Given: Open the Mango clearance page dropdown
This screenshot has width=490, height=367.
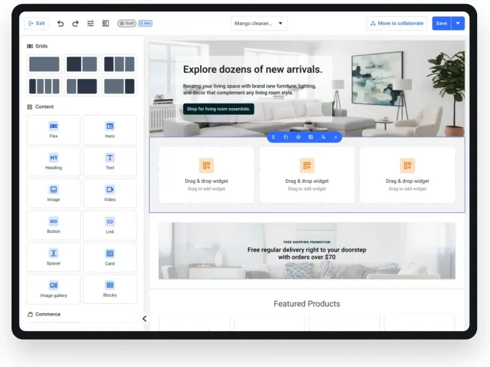Looking at the screenshot, I should (259, 23).
